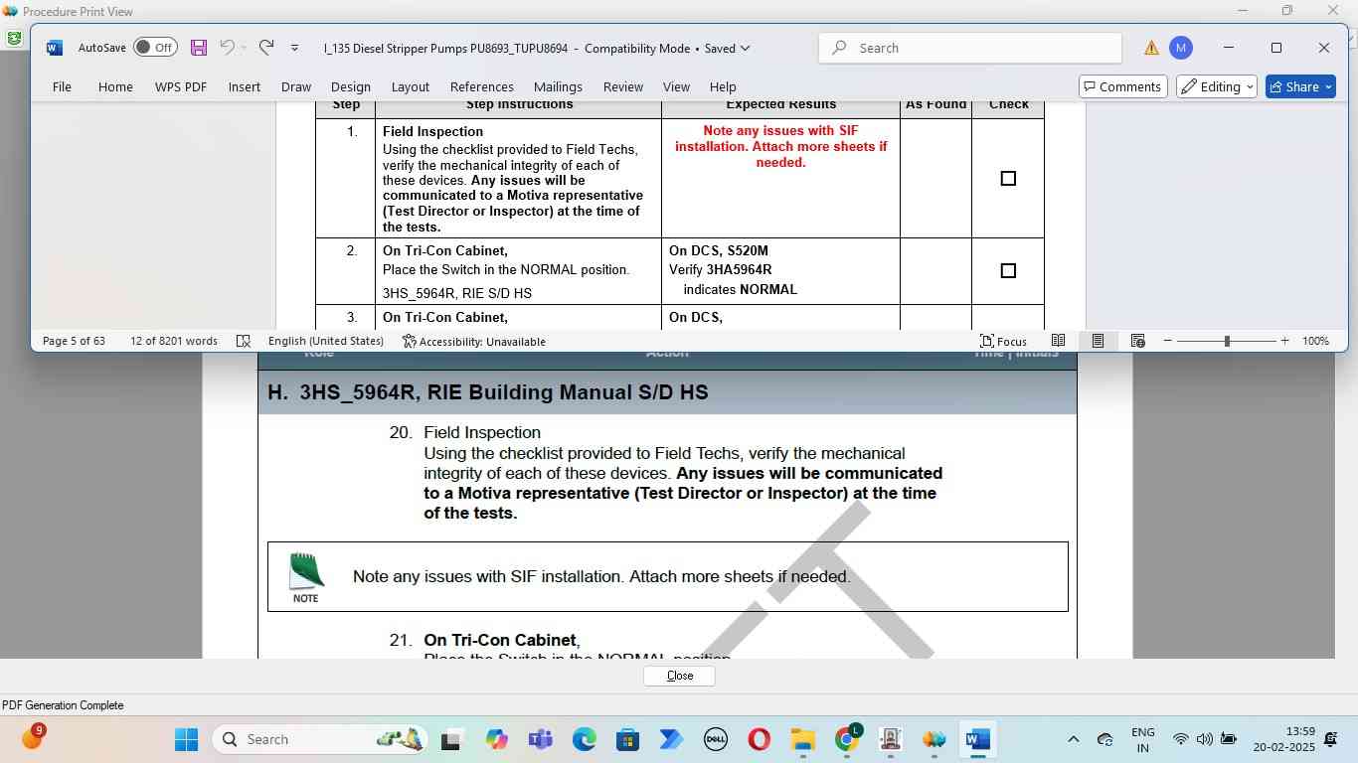Toggle the AutoSave switch in Word
Screen dimensions: 1358x763
155,48
